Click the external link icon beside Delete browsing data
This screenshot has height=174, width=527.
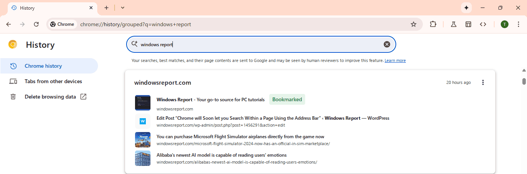(x=83, y=97)
